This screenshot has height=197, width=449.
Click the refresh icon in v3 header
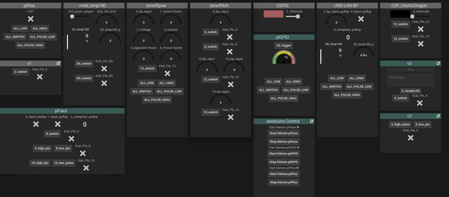click(439, 64)
